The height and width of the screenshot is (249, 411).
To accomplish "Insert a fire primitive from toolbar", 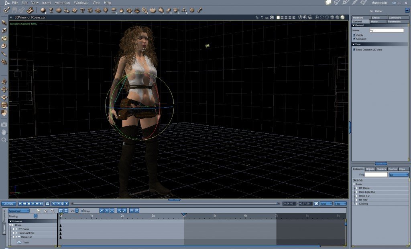I will 121,10.
